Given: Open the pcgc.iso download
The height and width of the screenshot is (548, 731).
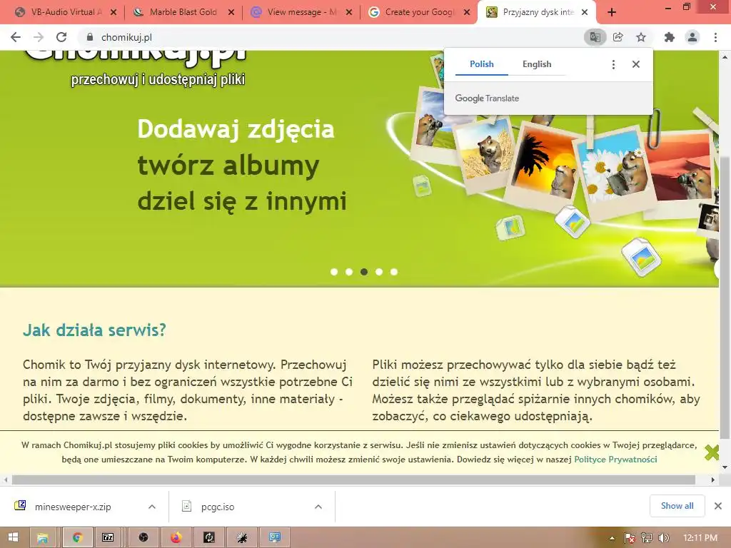Looking at the screenshot, I should 218,507.
